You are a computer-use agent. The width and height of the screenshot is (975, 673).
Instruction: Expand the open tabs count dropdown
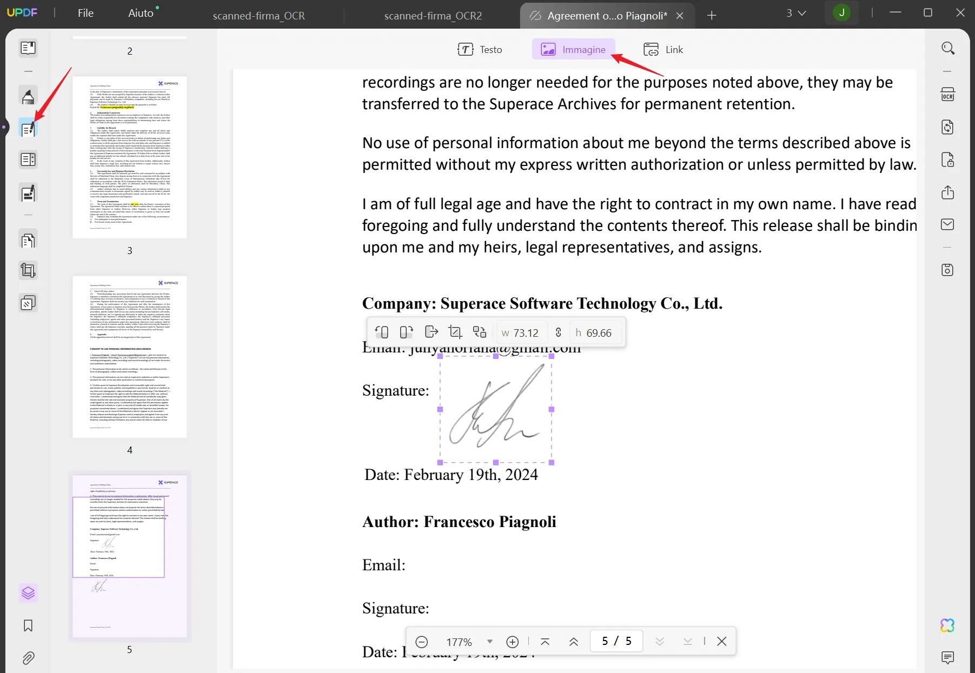tap(796, 13)
